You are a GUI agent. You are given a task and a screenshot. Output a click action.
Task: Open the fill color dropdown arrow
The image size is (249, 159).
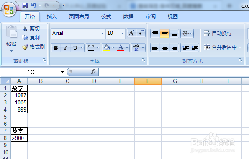pos(113,48)
